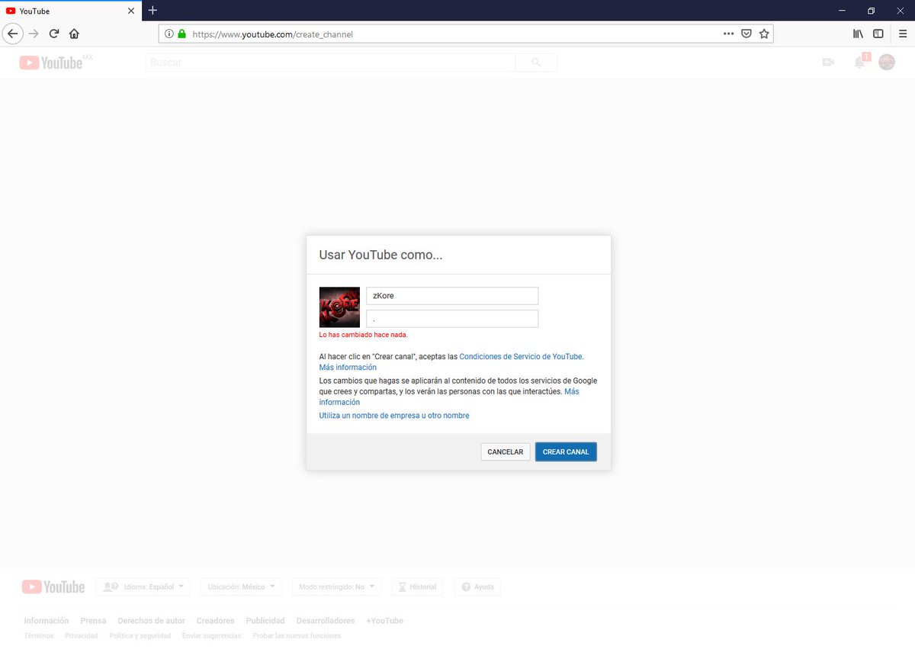Click the footer YouTube logo
Image resolution: width=915 pixels, height=659 pixels.
(x=53, y=587)
